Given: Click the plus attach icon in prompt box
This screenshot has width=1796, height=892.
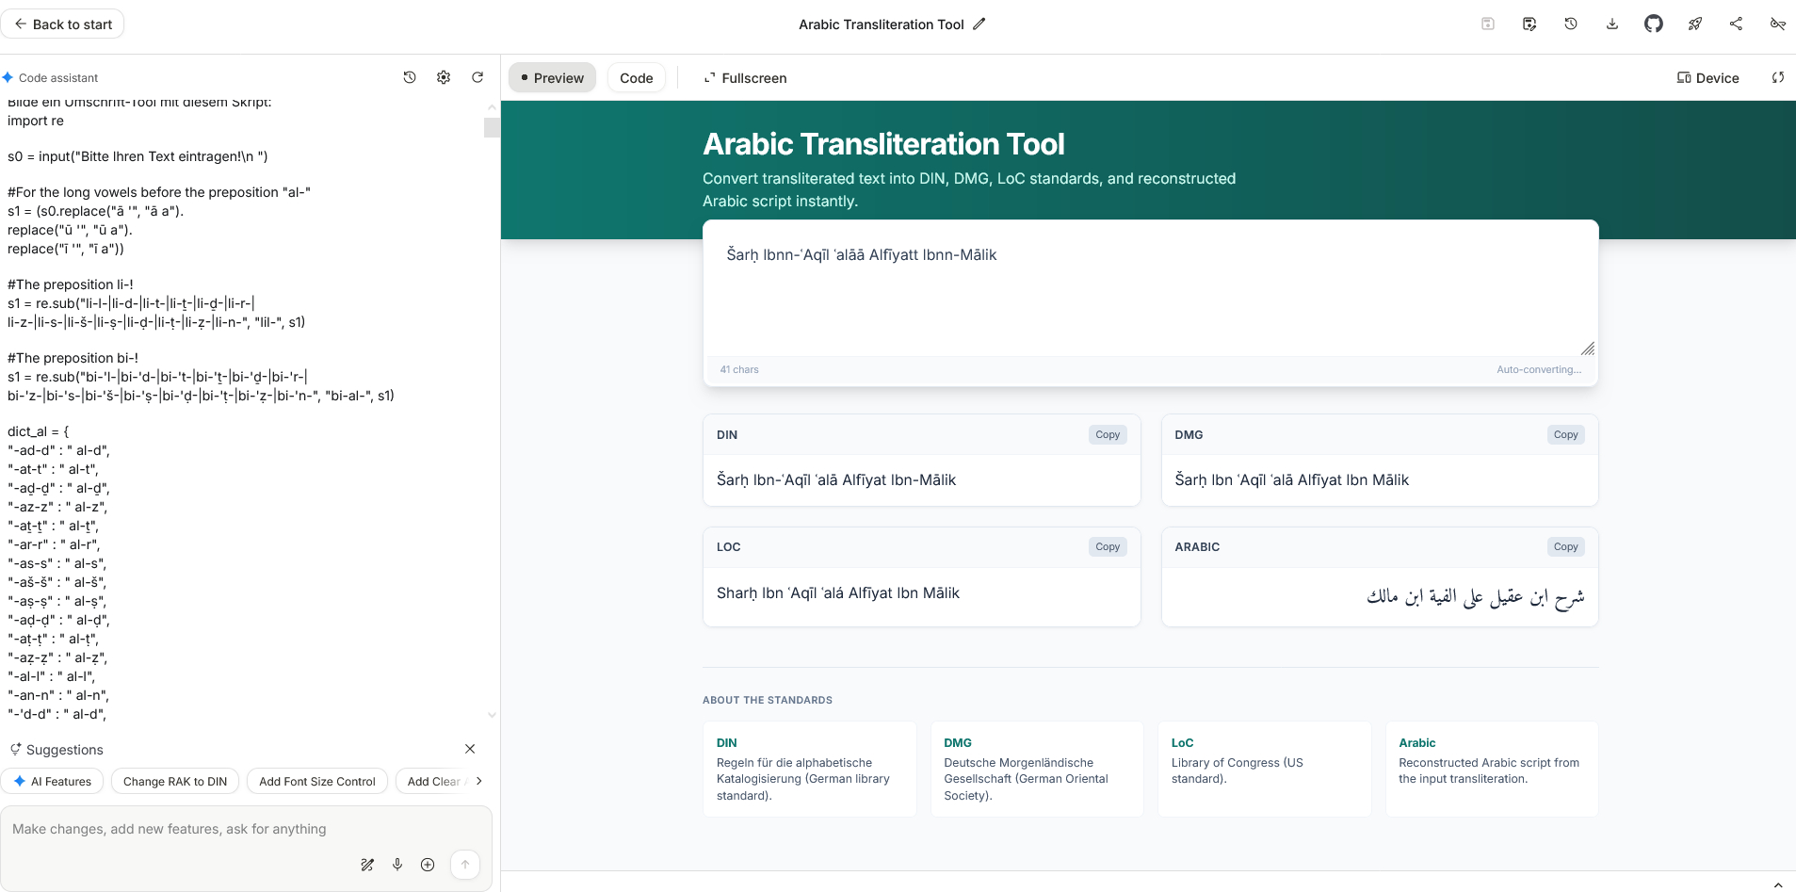Looking at the screenshot, I should coord(428,865).
